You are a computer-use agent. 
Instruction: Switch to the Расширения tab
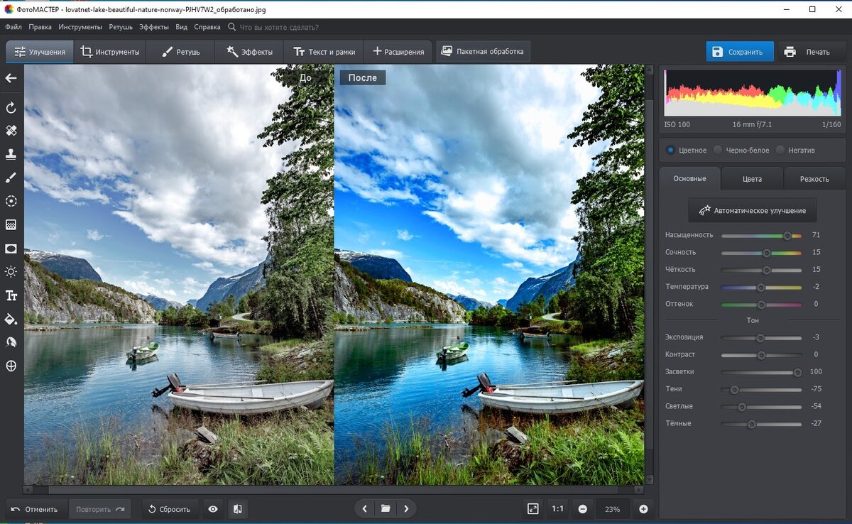point(398,52)
